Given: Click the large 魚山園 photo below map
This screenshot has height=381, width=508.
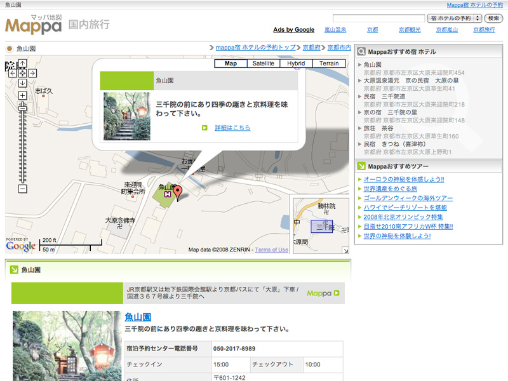Looking at the screenshot, I should [x=67, y=346].
